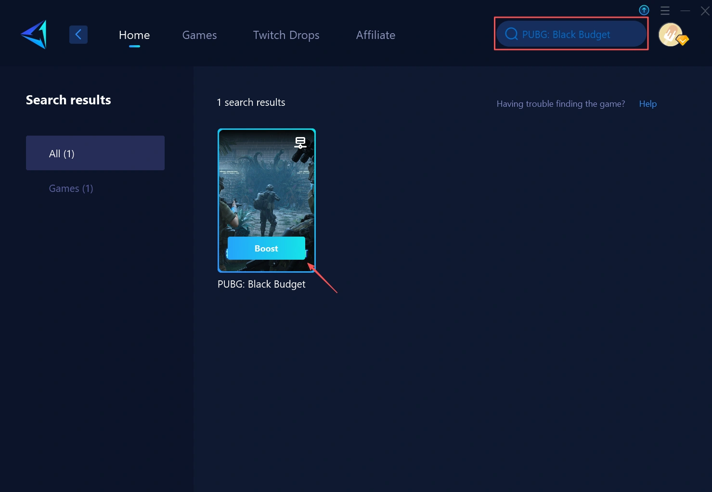Image resolution: width=712 pixels, height=492 pixels.
Task: Open the Help link
Action: (x=647, y=104)
